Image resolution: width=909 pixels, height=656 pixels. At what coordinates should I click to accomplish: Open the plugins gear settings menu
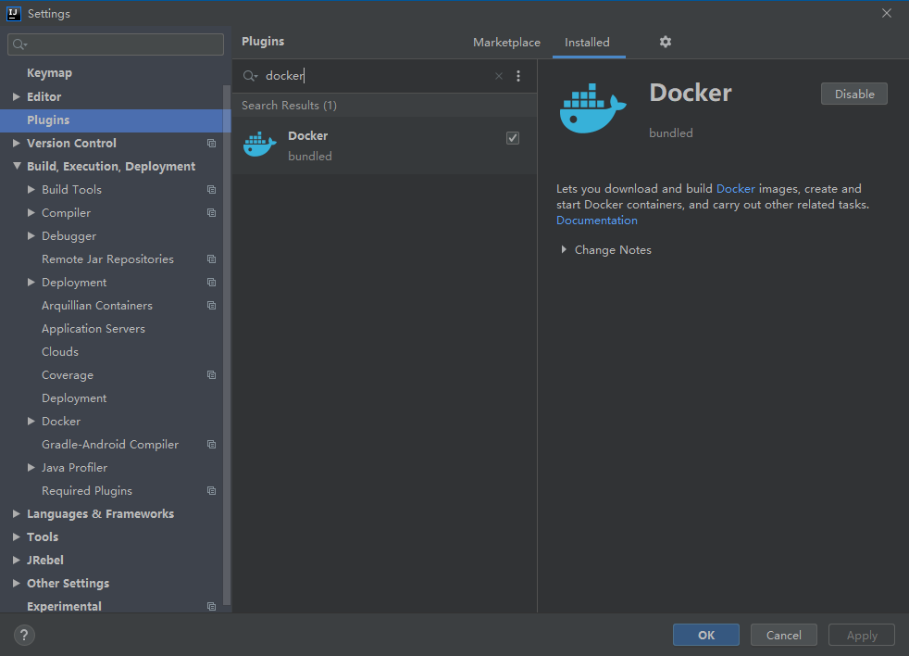666,42
